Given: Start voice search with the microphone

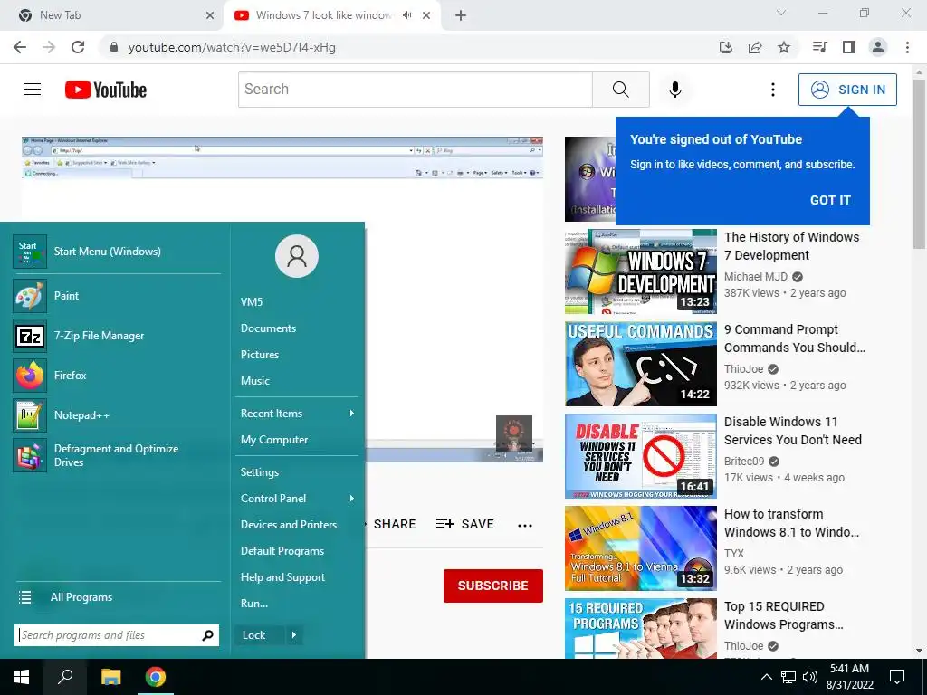Looking at the screenshot, I should (675, 90).
